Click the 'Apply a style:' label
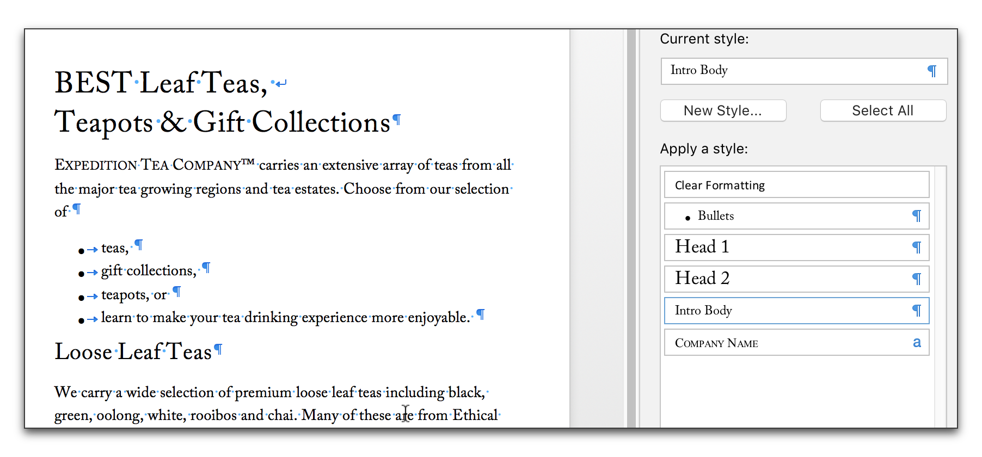982x457 pixels. [704, 149]
